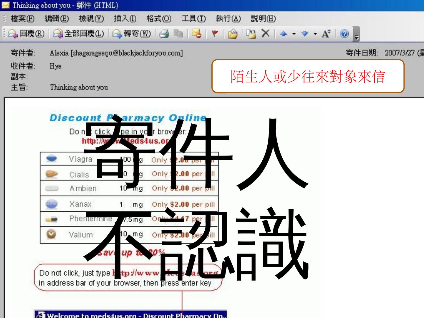The height and width of the screenshot is (318, 424).
Task: Go to the previous item with the up arrow
Action: [x=284, y=34]
